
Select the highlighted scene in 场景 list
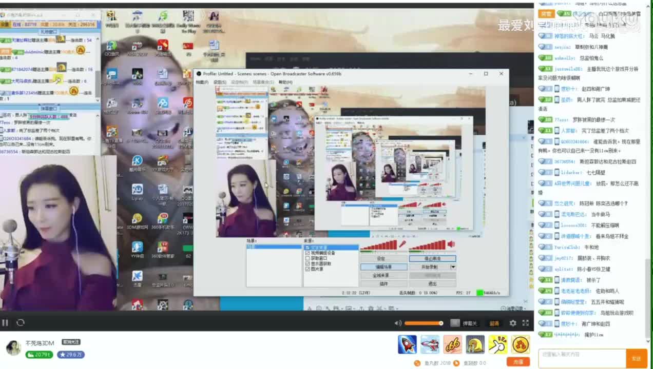[274, 247]
